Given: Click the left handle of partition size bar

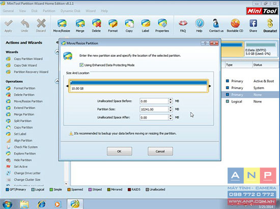Looking at the screenshot, I should pyautogui.click(x=67, y=86).
